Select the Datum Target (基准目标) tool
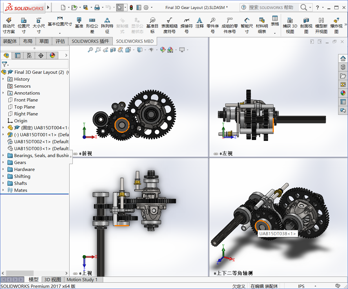The height and width of the screenshot is (289, 348). [x=152, y=25]
